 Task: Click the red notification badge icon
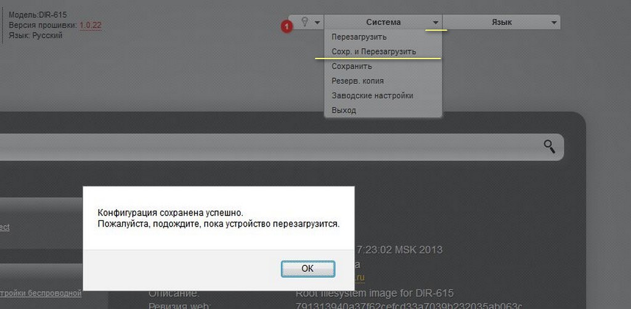coord(287,27)
